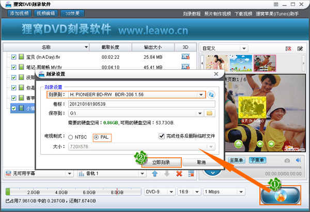Open the 自定义 template dropdown
This screenshot has width=310, height=212.
pos(244,48)
